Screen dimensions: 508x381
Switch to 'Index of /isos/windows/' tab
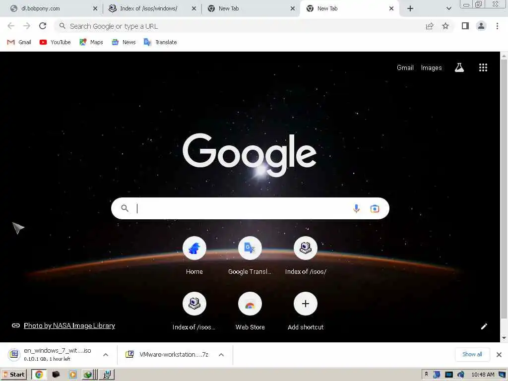point(149,8)
